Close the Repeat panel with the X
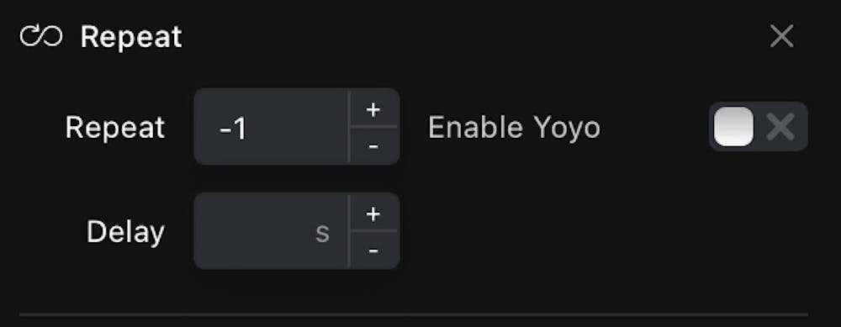Viewport: 841px width, 327px height. point(781,36)
